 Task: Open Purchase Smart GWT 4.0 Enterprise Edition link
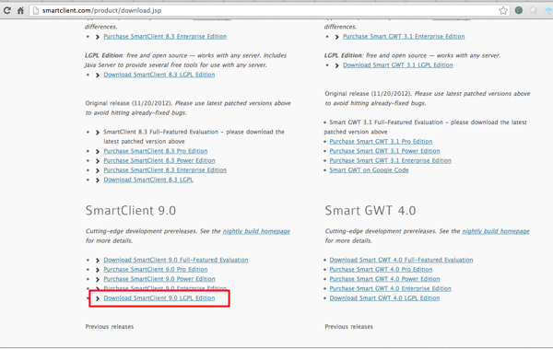tap(391, 288)
